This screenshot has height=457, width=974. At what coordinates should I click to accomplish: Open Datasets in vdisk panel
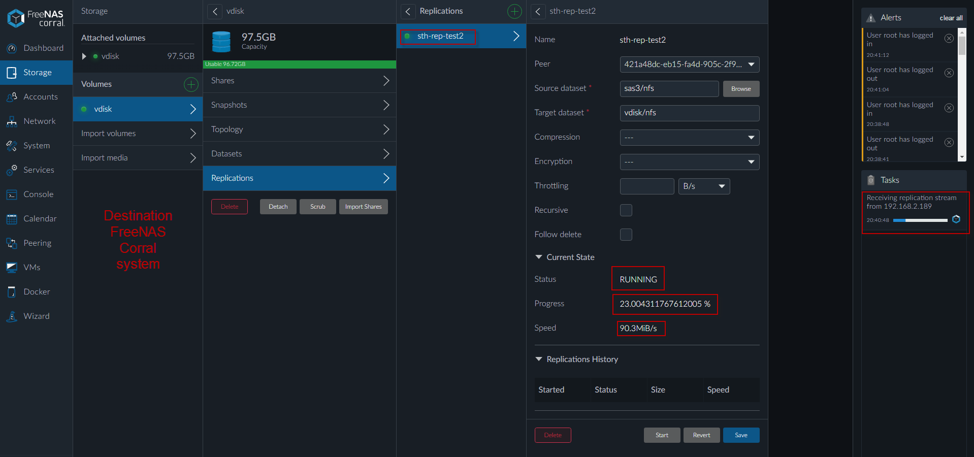point(300,154)
